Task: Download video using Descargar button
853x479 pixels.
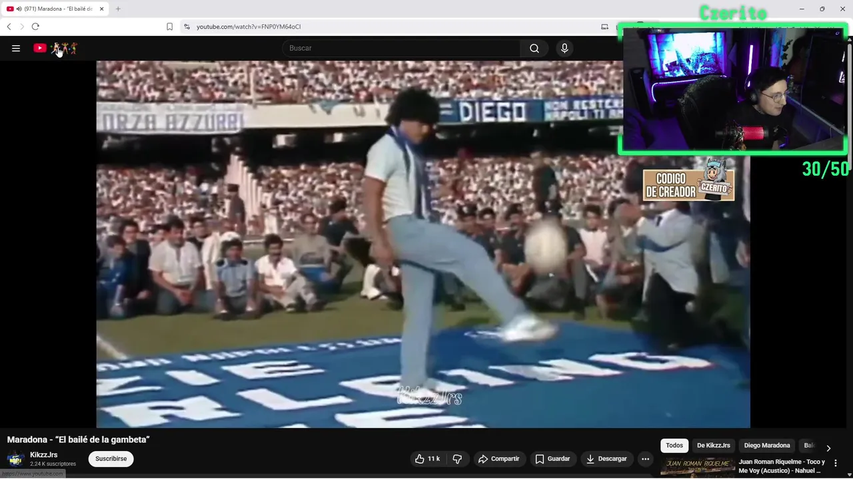Action: pyautogui.click(x=607, y=459)
